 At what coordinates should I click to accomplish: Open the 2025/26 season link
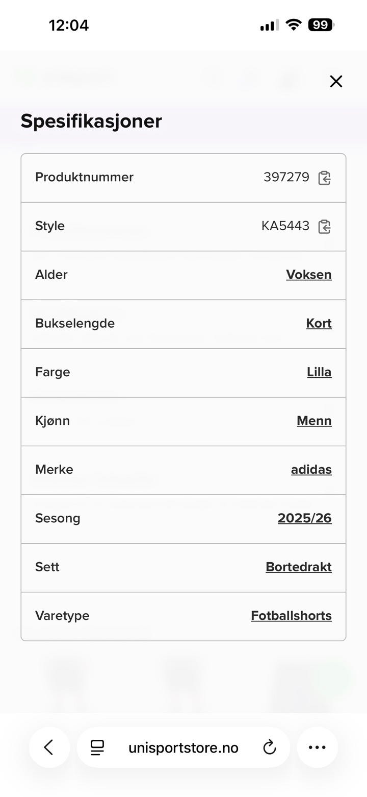tap(304, 518)
